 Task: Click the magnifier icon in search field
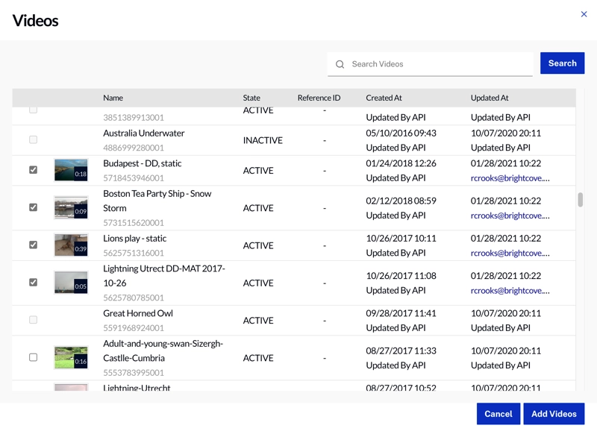(x=340, y=64)
